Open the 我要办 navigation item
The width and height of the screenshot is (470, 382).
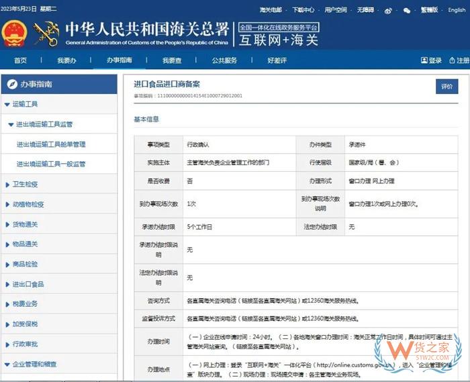(66, 60)
